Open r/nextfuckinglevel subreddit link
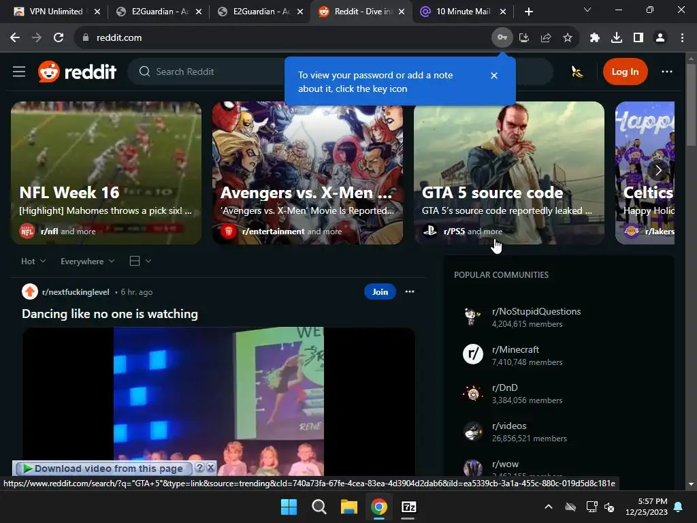The image size is (697, 523). click(x=76, y=292)
